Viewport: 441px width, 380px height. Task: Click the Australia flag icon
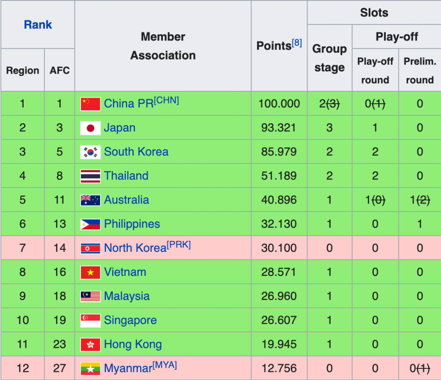[x=90, y=201]
